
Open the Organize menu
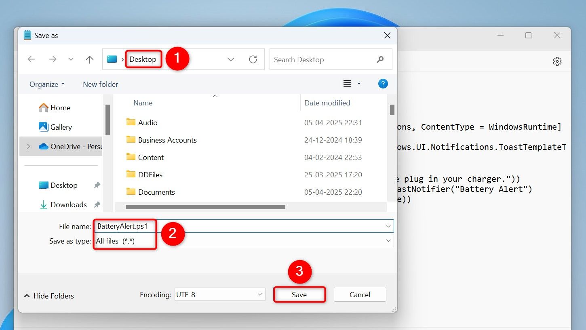click(x=46, y=84)
